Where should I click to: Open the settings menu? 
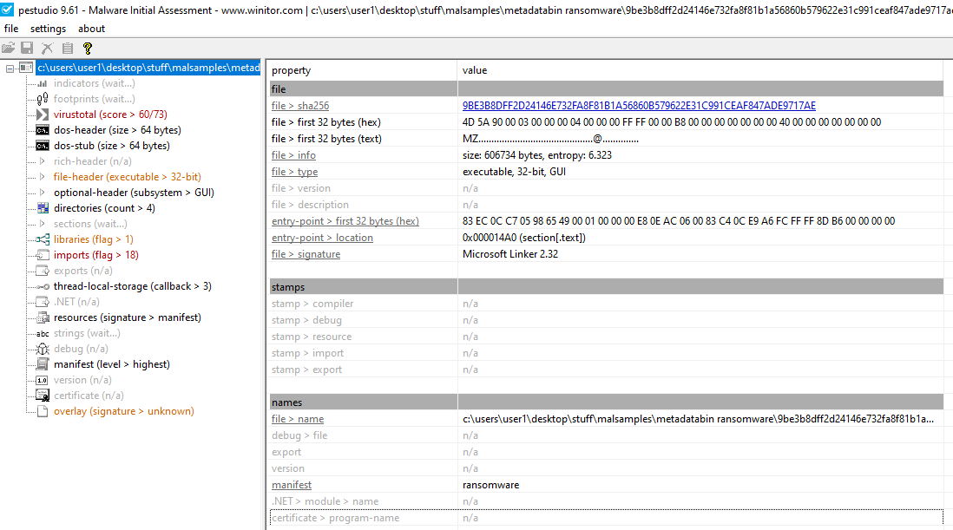point(48,29)
